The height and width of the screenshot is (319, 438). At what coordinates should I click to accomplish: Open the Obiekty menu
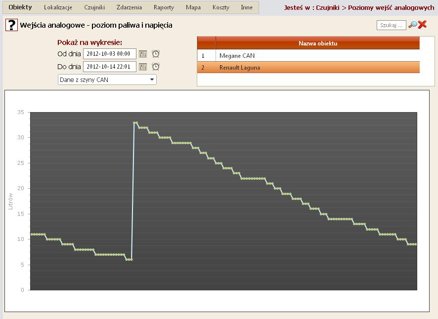[x=20, y=7]
